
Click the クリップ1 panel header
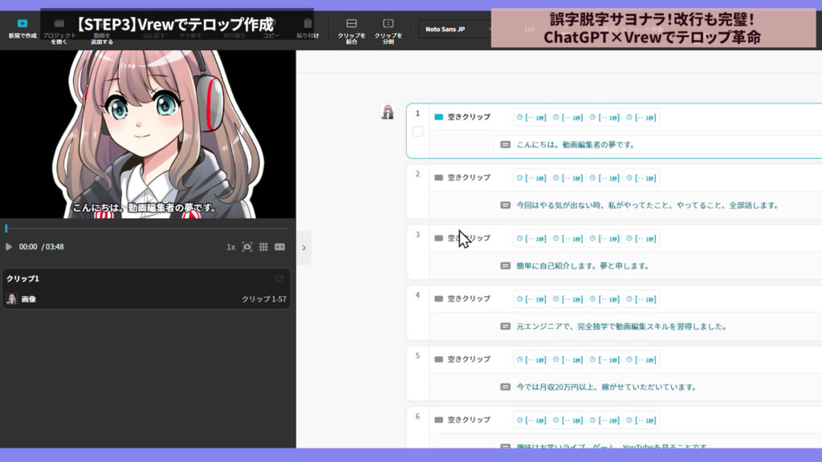22,278
